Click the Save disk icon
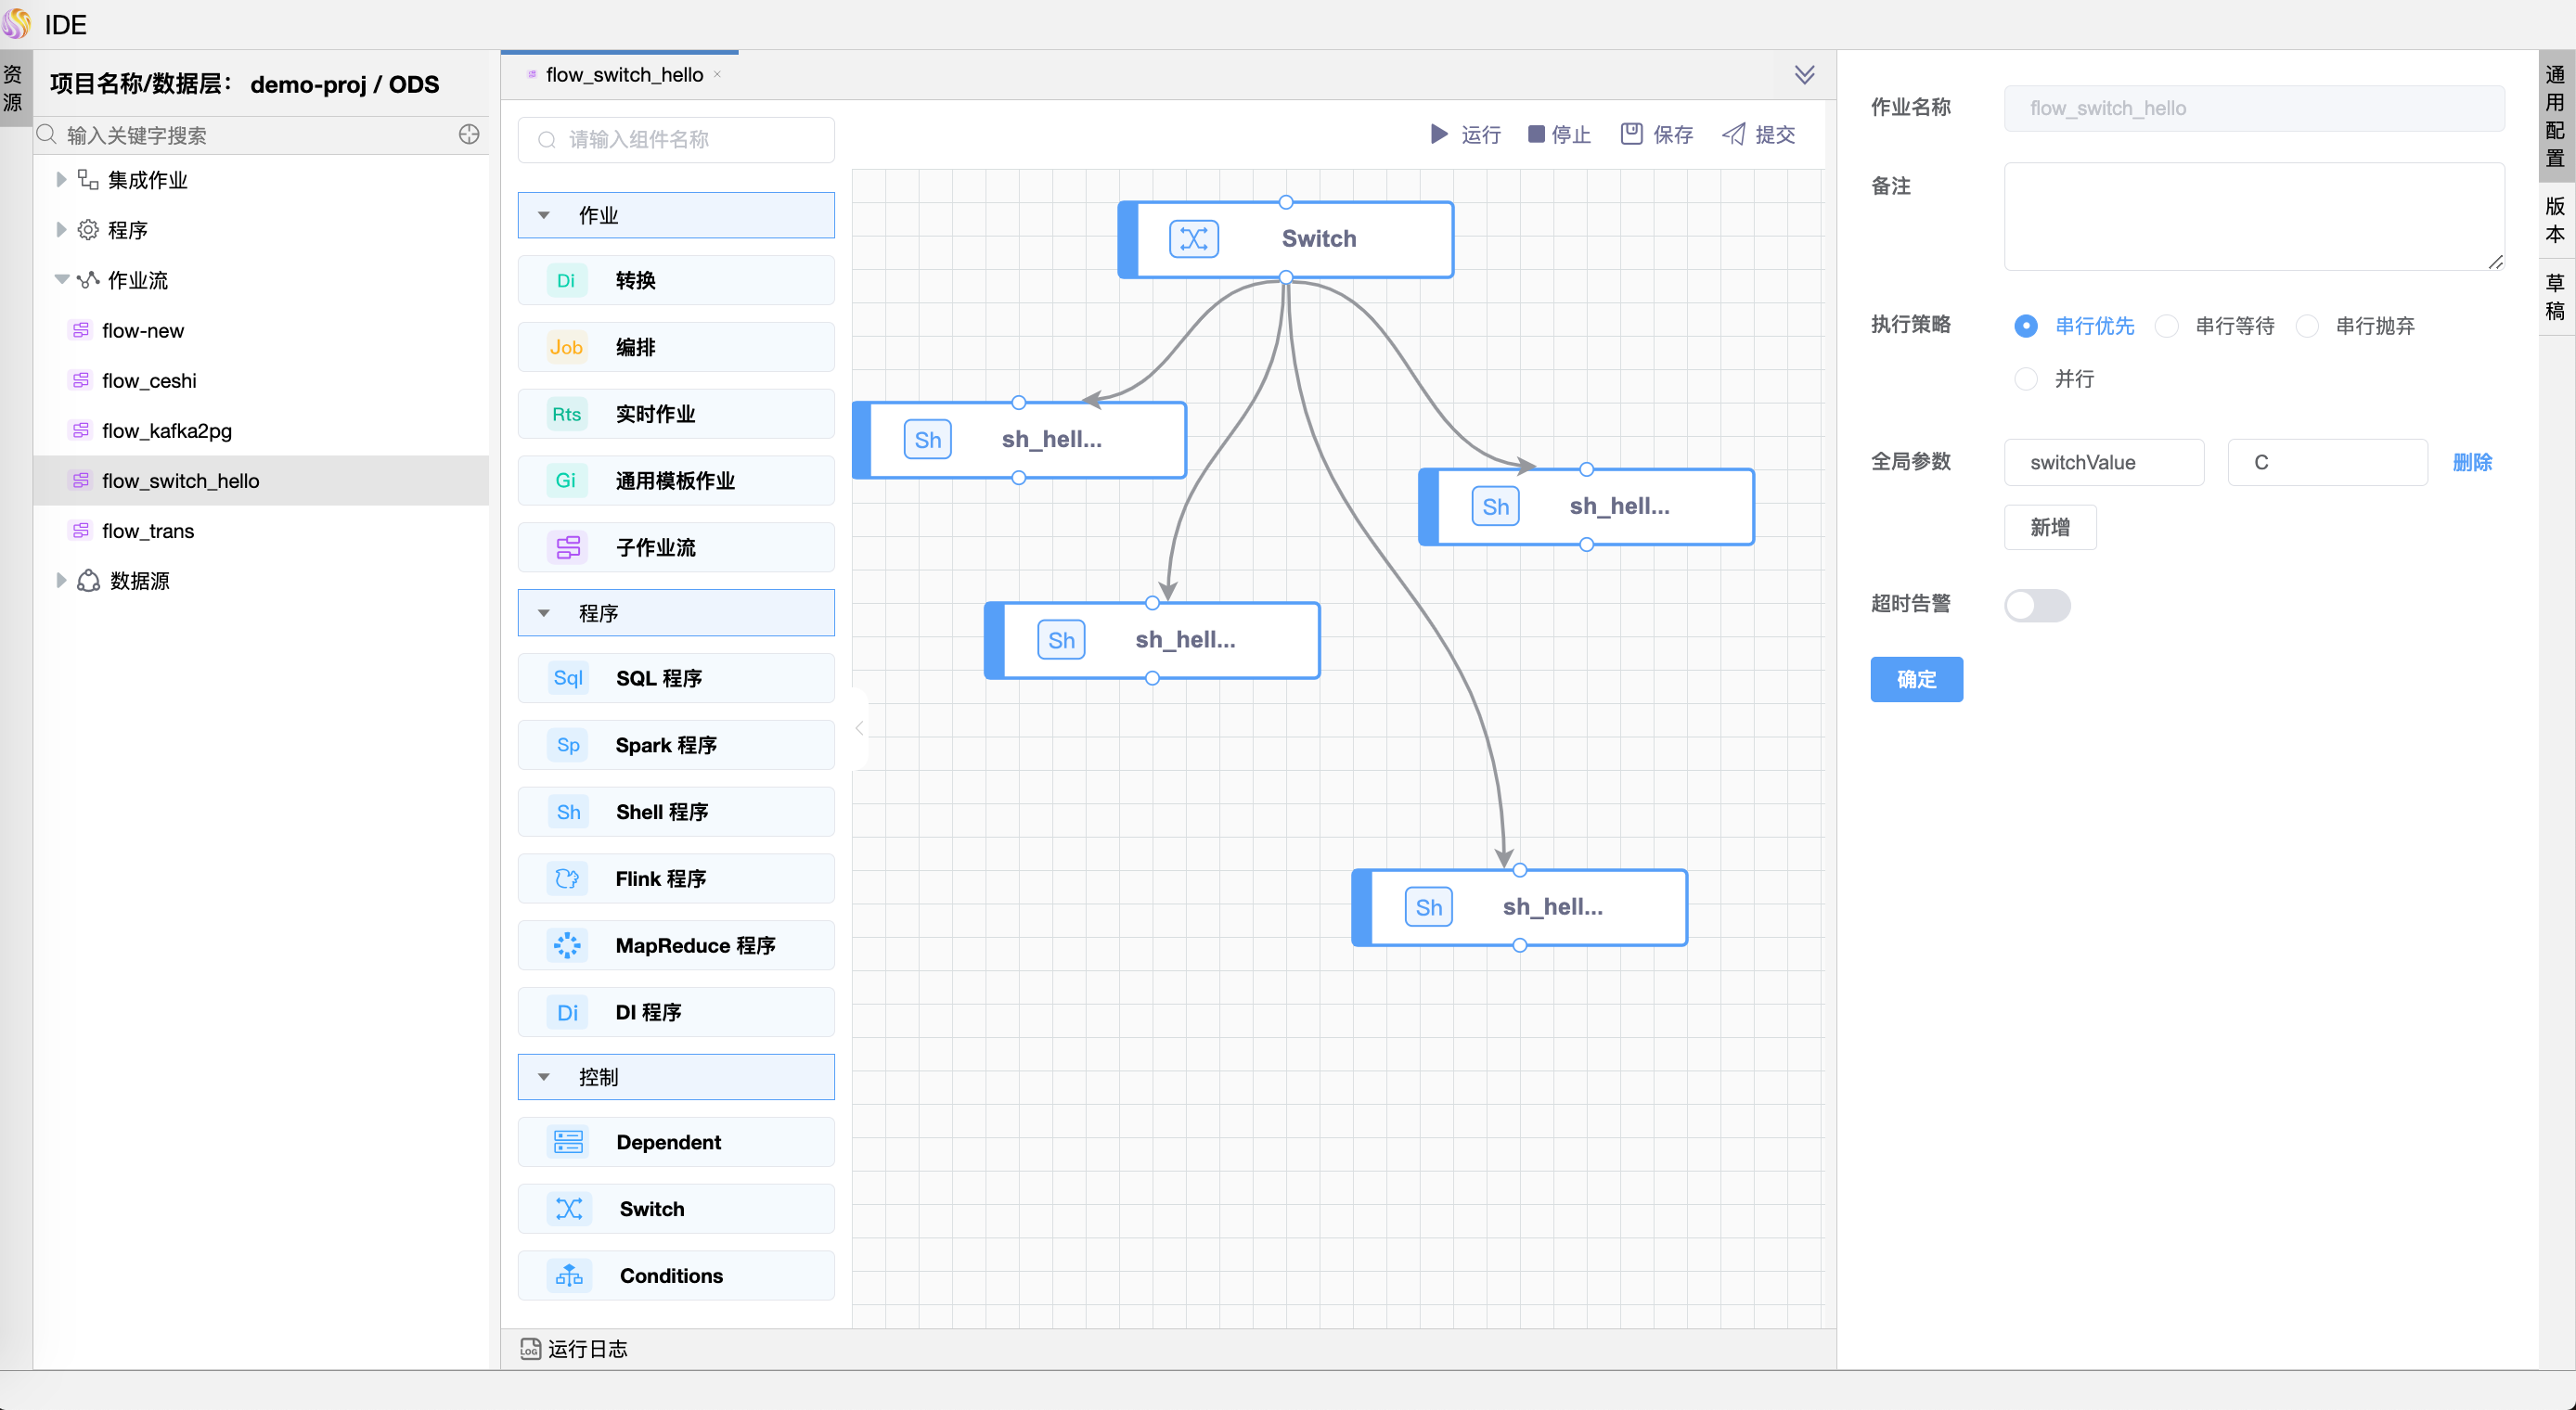 click(1631, 134)
